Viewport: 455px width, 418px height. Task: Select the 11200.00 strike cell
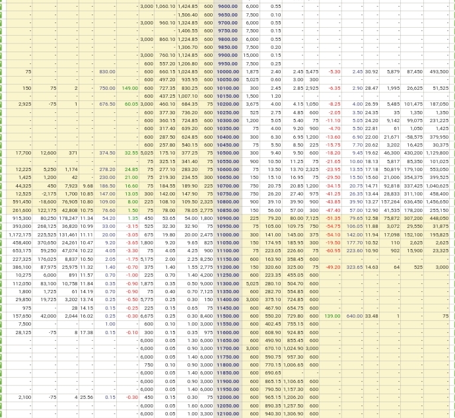[228, 267]
